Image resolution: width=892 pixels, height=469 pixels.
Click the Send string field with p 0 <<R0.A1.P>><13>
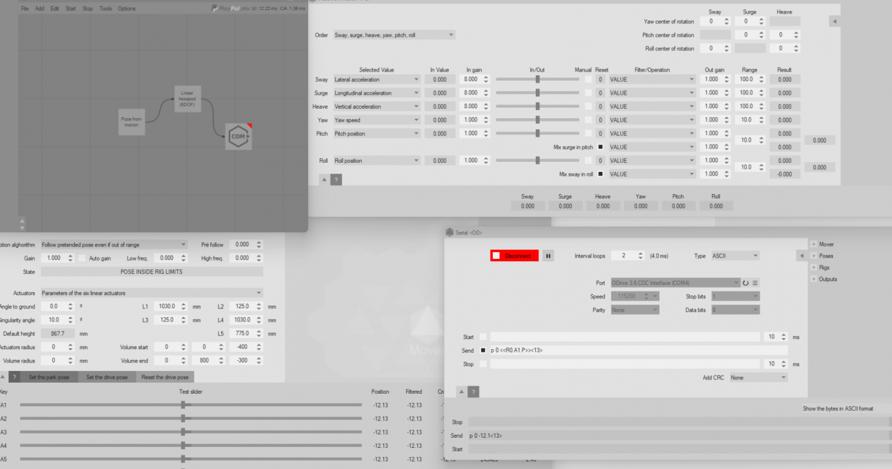(x=638, y=350)
